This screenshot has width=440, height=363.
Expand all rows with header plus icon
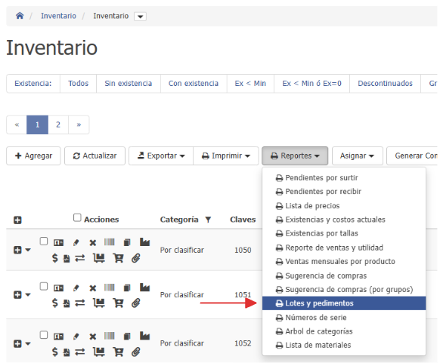[x=17, y=220]
